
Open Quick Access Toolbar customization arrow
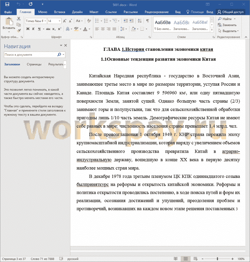(42, 4)
